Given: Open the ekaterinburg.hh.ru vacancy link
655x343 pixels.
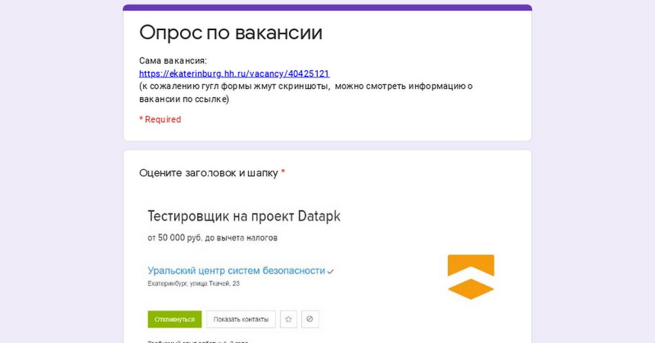Looking at the screenshot, I should click(234, 73).
